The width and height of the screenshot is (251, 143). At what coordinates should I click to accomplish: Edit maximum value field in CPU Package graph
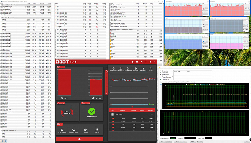205,3
